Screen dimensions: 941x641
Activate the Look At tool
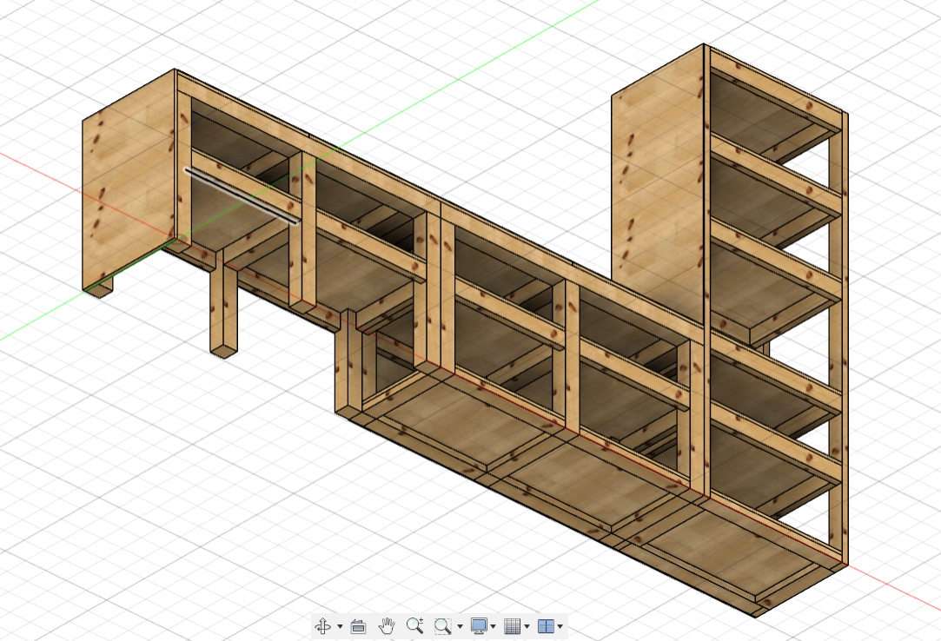(x=359, y=624)
